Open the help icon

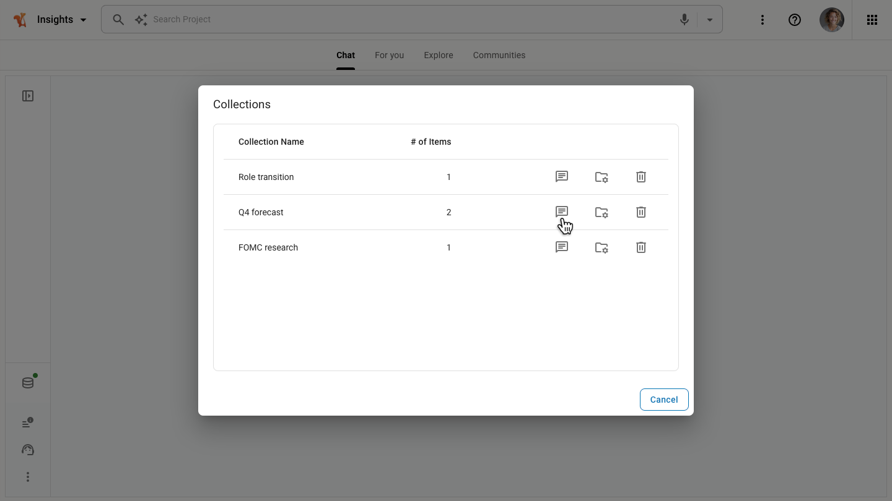coord(795,20)
